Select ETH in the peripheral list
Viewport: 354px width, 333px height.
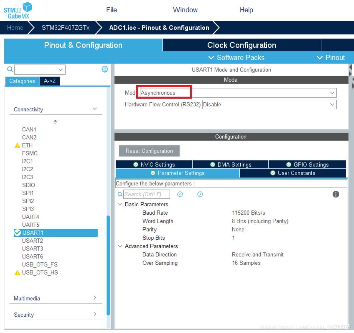(27, 145)
